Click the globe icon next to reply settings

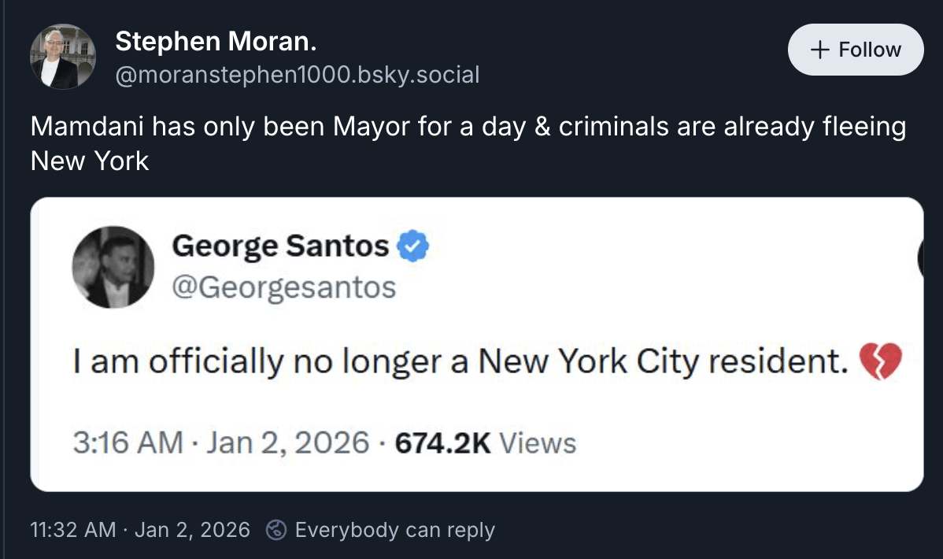click(x=276, y=530)
